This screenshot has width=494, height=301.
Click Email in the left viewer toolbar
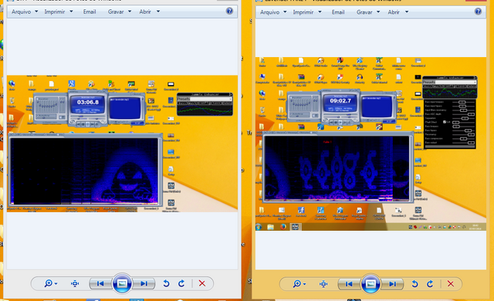(x=90, y=12)
